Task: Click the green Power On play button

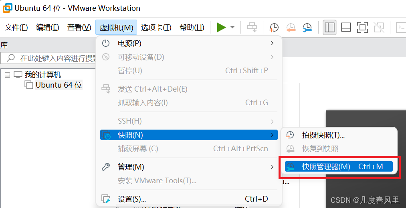Action: (x=222, y=27)
